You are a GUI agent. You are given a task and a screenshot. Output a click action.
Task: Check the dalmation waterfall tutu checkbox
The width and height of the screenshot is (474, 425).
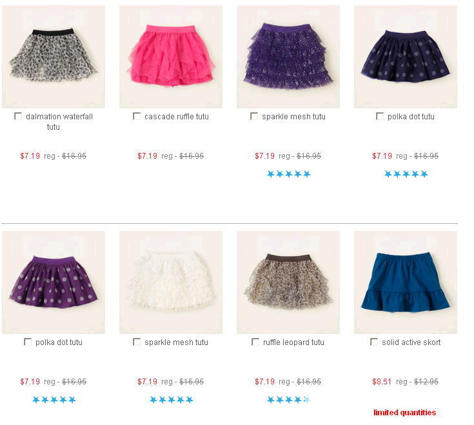pos(18,116)
